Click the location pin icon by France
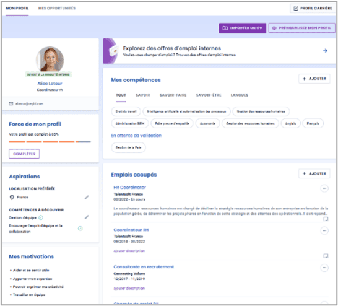 [12, 197]
